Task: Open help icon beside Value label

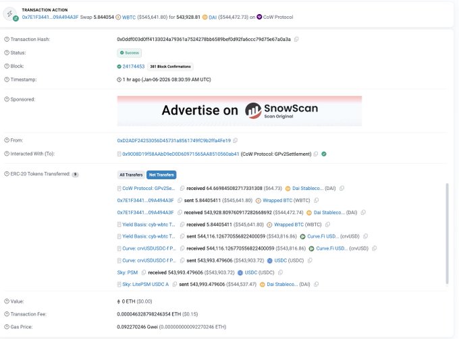Action: [x=7, y=301]
